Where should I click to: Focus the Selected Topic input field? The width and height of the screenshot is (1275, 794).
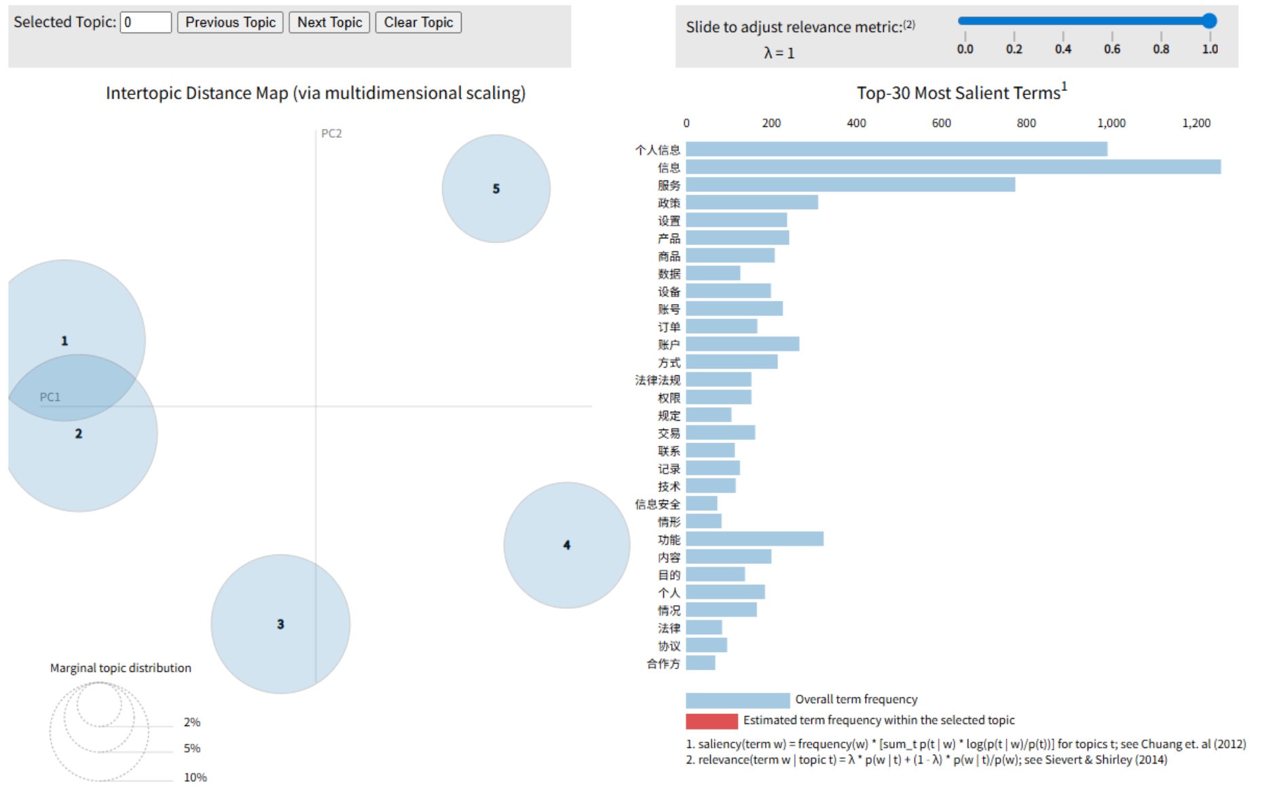[146, 22]
